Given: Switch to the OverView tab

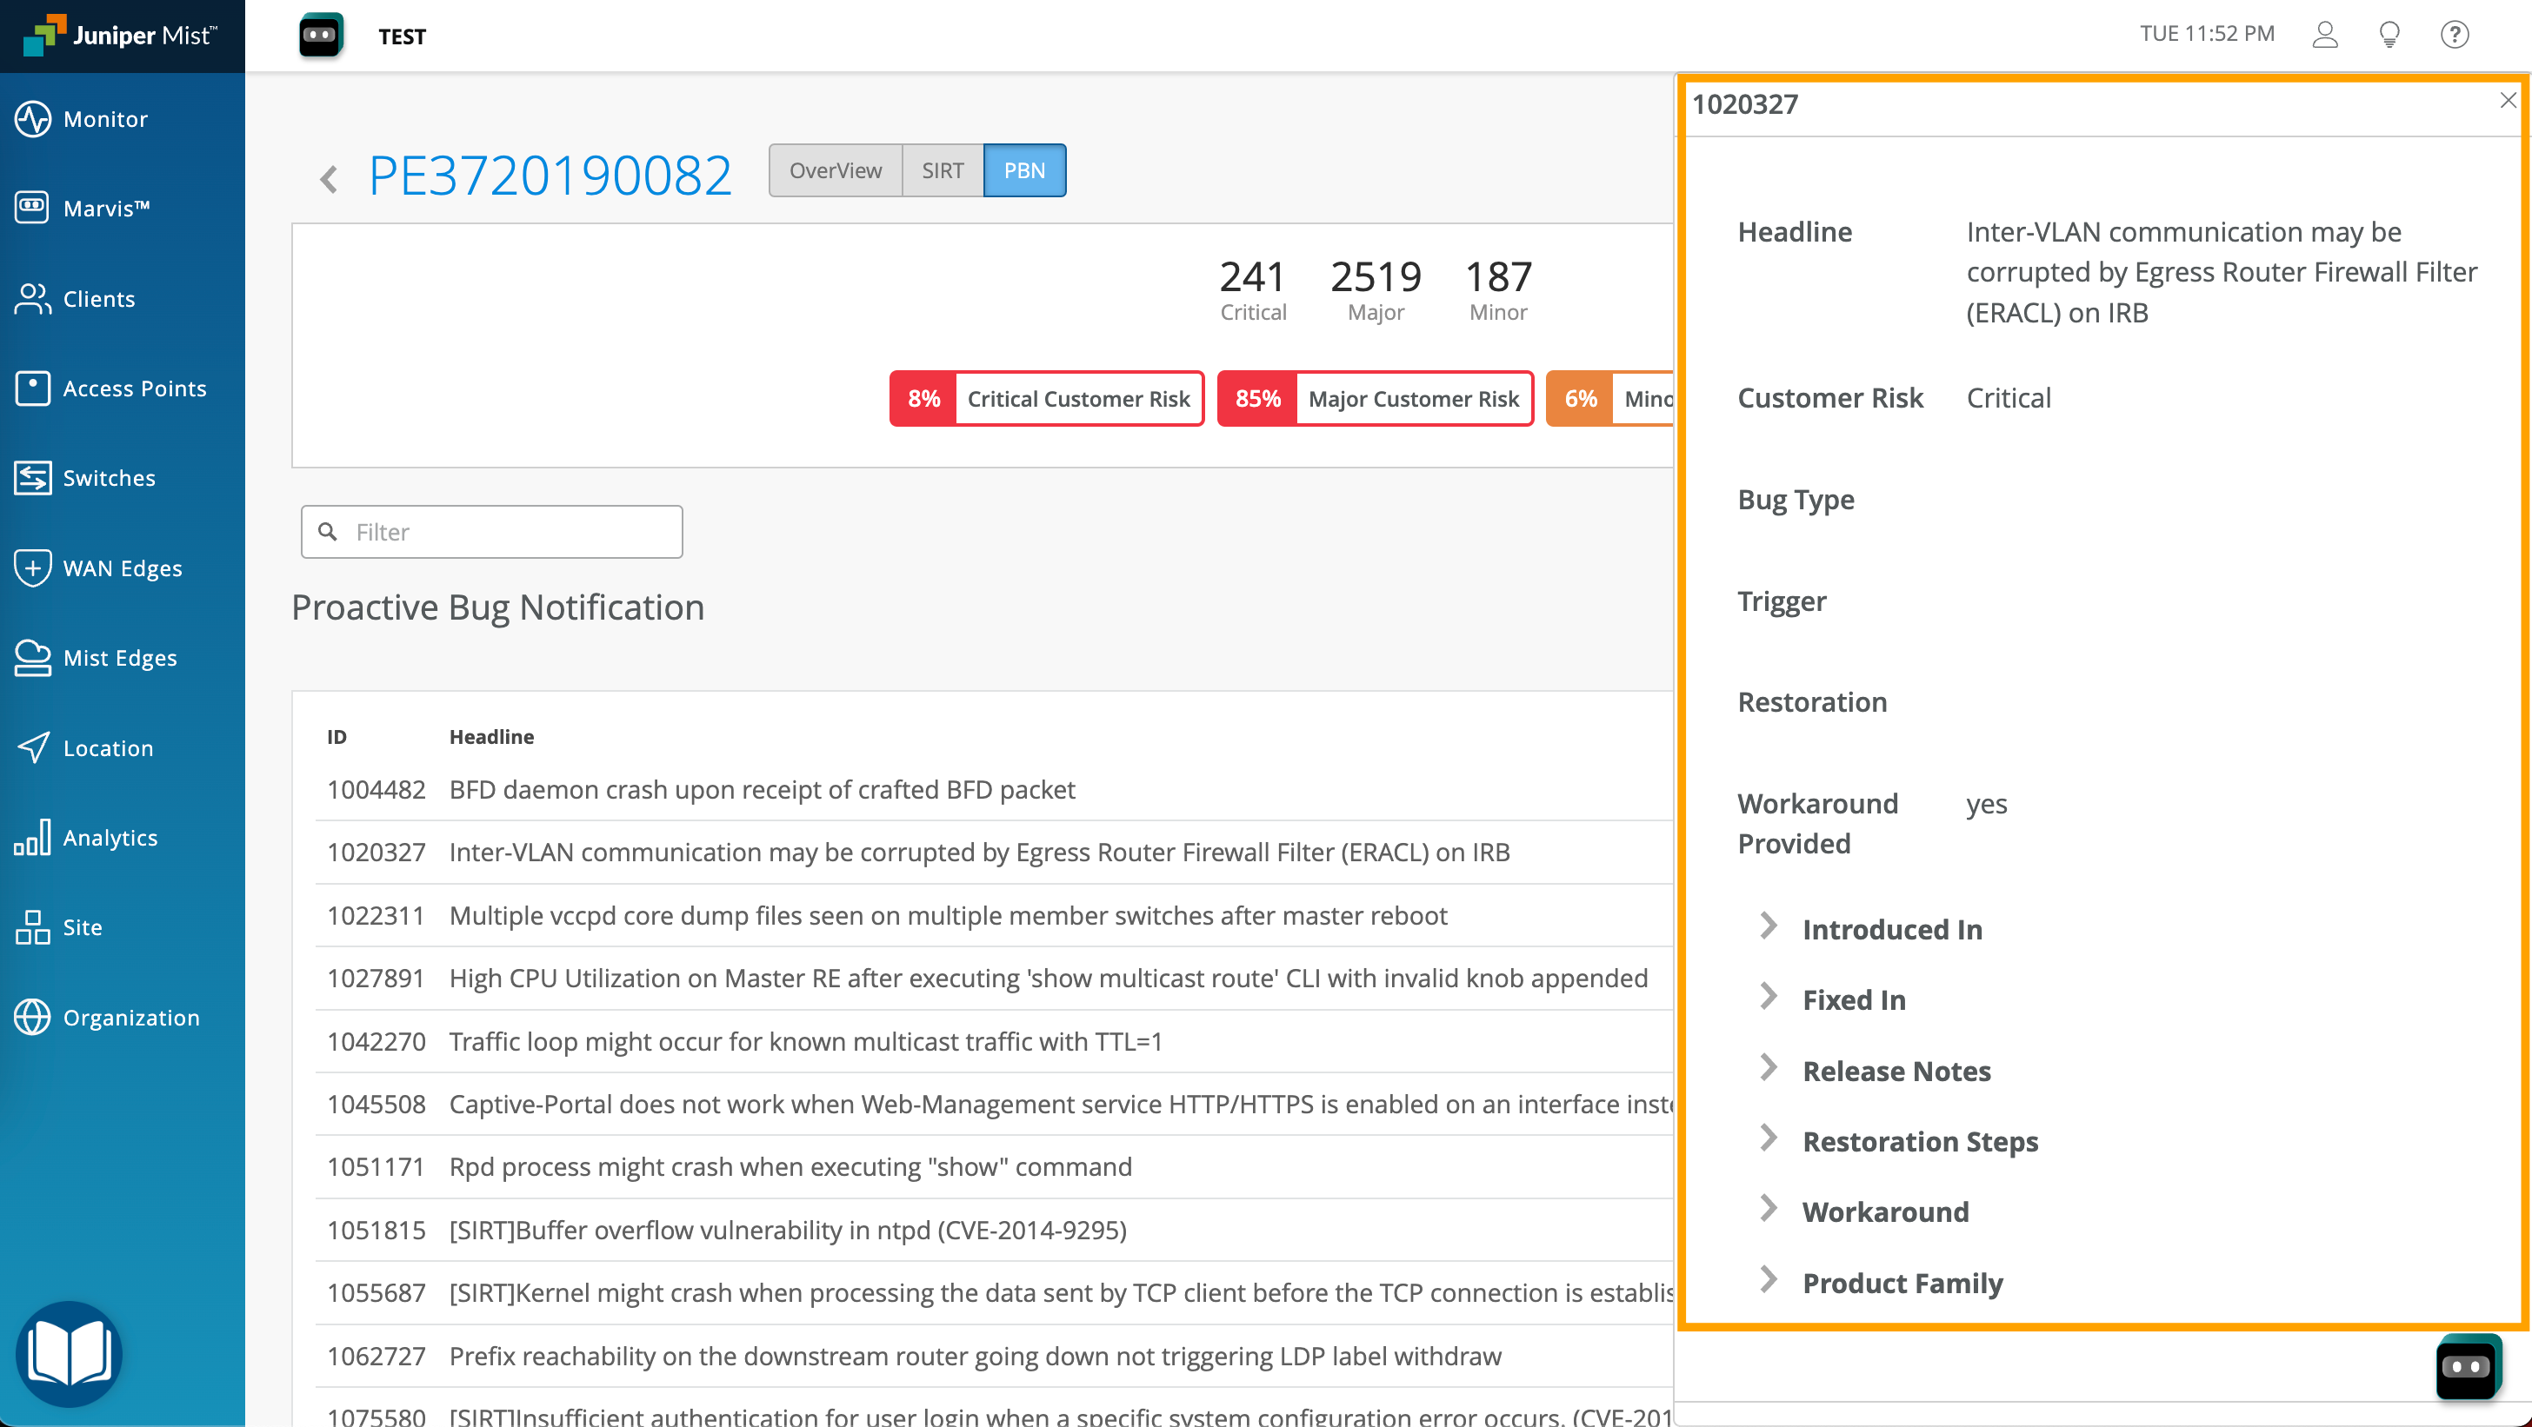Looking at the screenshot, I should click(x=835, y=171).
